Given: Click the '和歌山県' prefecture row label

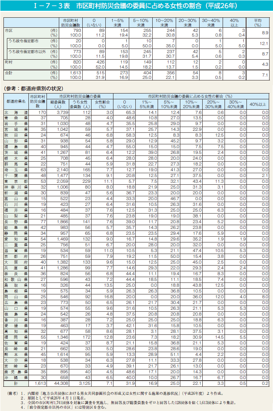Looking at the screenshot, I should [x=16, y=279].
